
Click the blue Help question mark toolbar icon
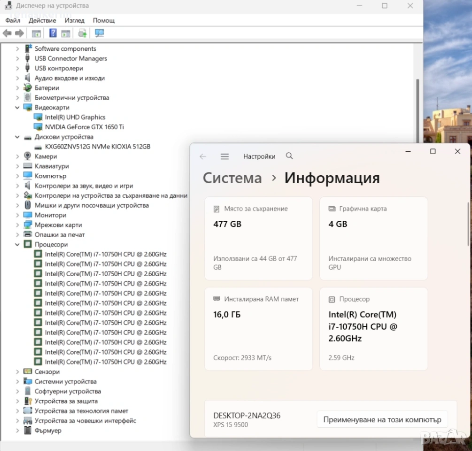tap(53, 33)
